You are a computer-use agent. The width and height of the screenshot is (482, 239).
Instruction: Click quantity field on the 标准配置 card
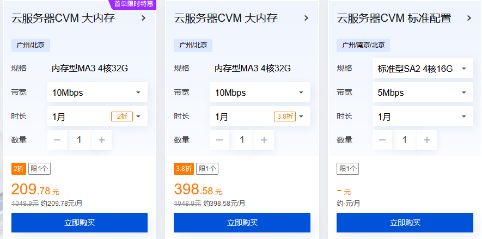tap(405, 140)
